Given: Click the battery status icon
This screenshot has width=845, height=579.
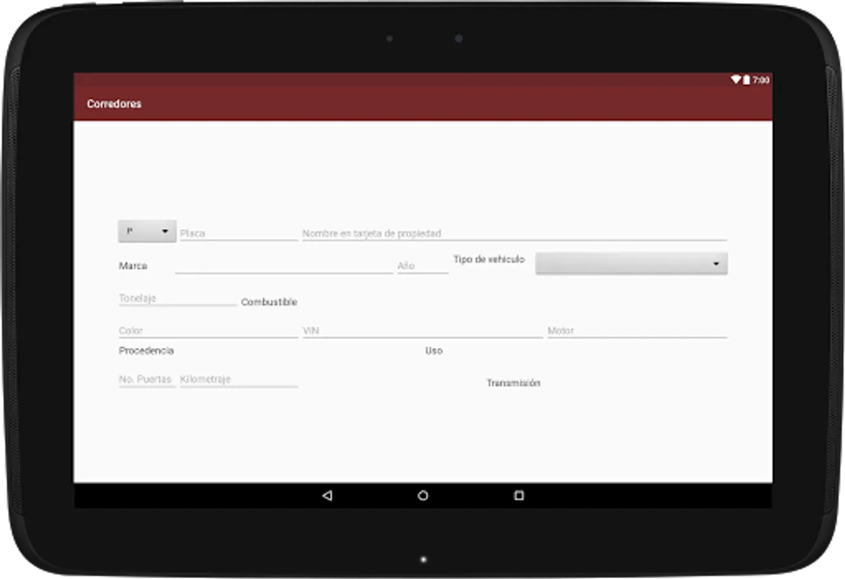Looking at the screenshot, I should point(746,80).
